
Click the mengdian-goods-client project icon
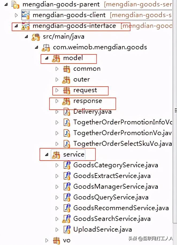tap(26, 15)
